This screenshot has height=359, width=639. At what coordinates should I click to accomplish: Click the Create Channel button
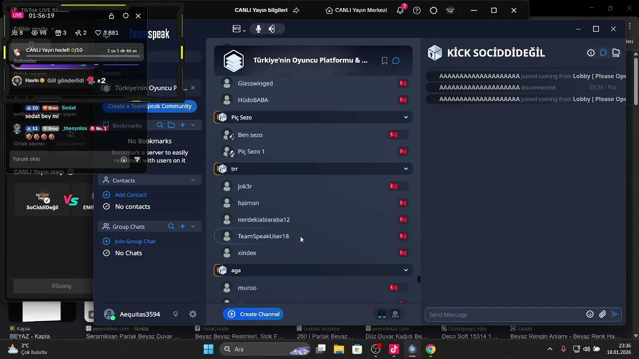click(254, 314)
